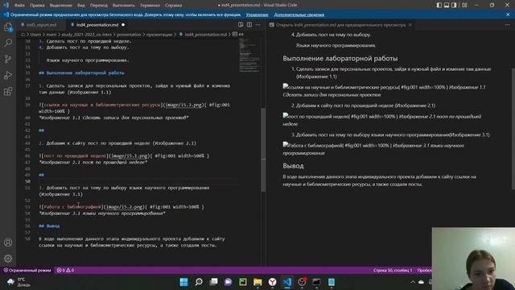Click Visual Studio Code taskbar icon
515x290 pixels.
pyautogui.click(x=287, y=282)
